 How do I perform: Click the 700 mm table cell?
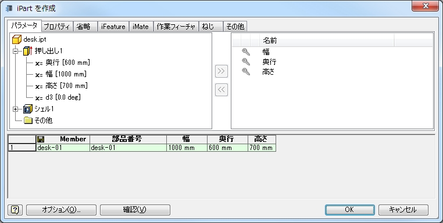262,148
